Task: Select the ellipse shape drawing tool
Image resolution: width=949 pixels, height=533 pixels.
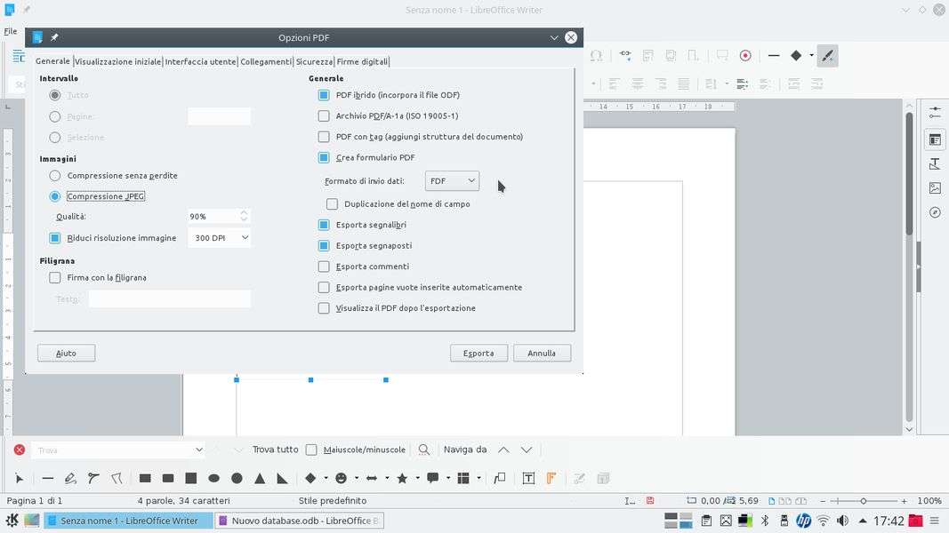Action: (x=213, y=478)
